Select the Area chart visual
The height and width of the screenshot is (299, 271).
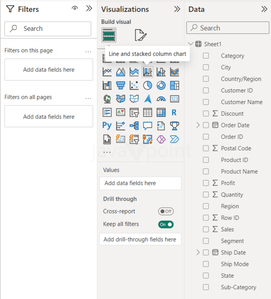pos(121,72)
